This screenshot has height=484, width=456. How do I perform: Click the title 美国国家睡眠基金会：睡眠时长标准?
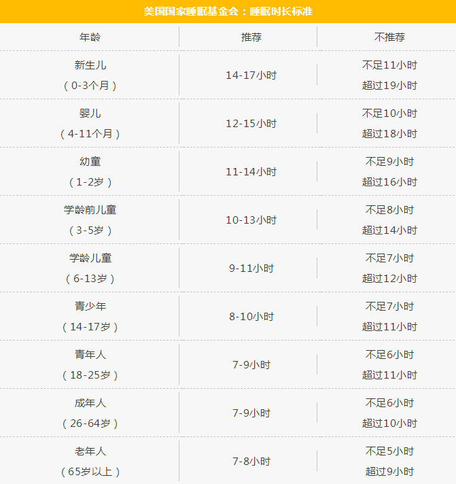coord(228,12)
